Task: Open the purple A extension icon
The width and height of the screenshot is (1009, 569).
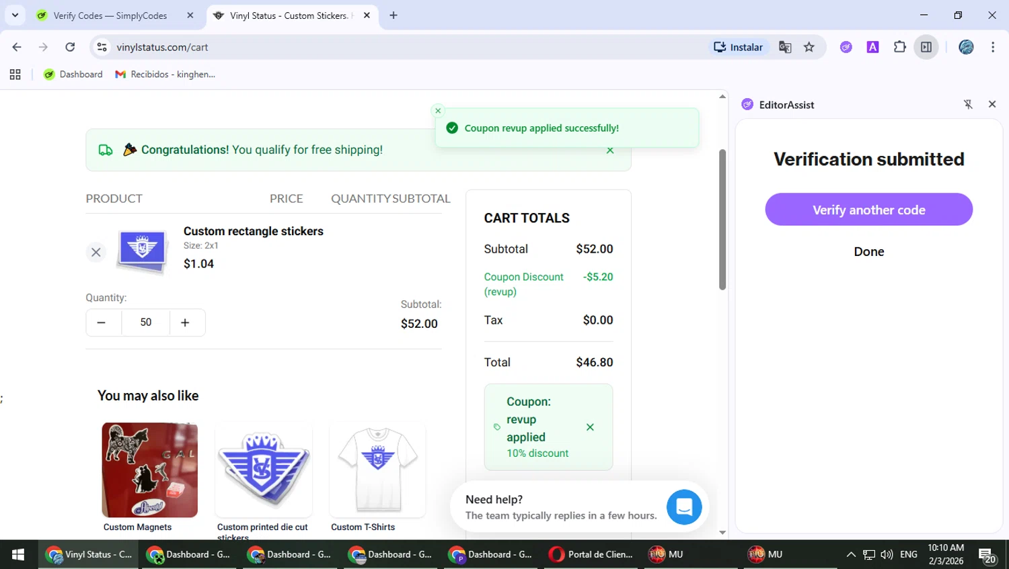Action: pos(873,47)
